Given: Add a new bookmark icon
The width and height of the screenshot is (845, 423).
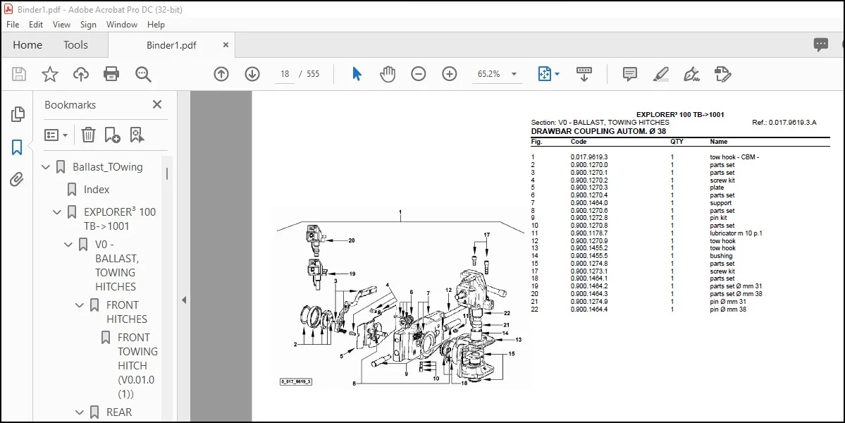Looking at the screenshot, I should (112, 135).
